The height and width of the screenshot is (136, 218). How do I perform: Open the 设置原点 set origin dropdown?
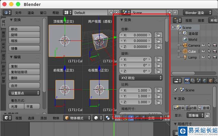[24, 93]
